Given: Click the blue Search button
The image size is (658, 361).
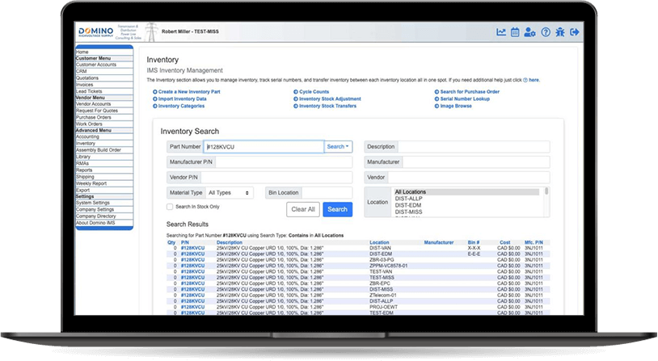Looking at the screenshot, I should click(337, 209).
